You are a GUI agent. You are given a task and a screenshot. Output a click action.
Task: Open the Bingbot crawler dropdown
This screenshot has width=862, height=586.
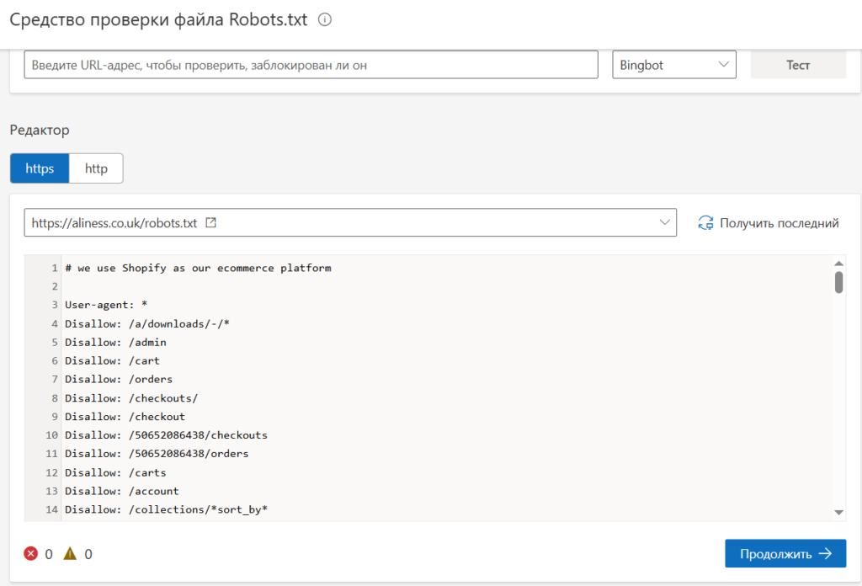(674, 65)
